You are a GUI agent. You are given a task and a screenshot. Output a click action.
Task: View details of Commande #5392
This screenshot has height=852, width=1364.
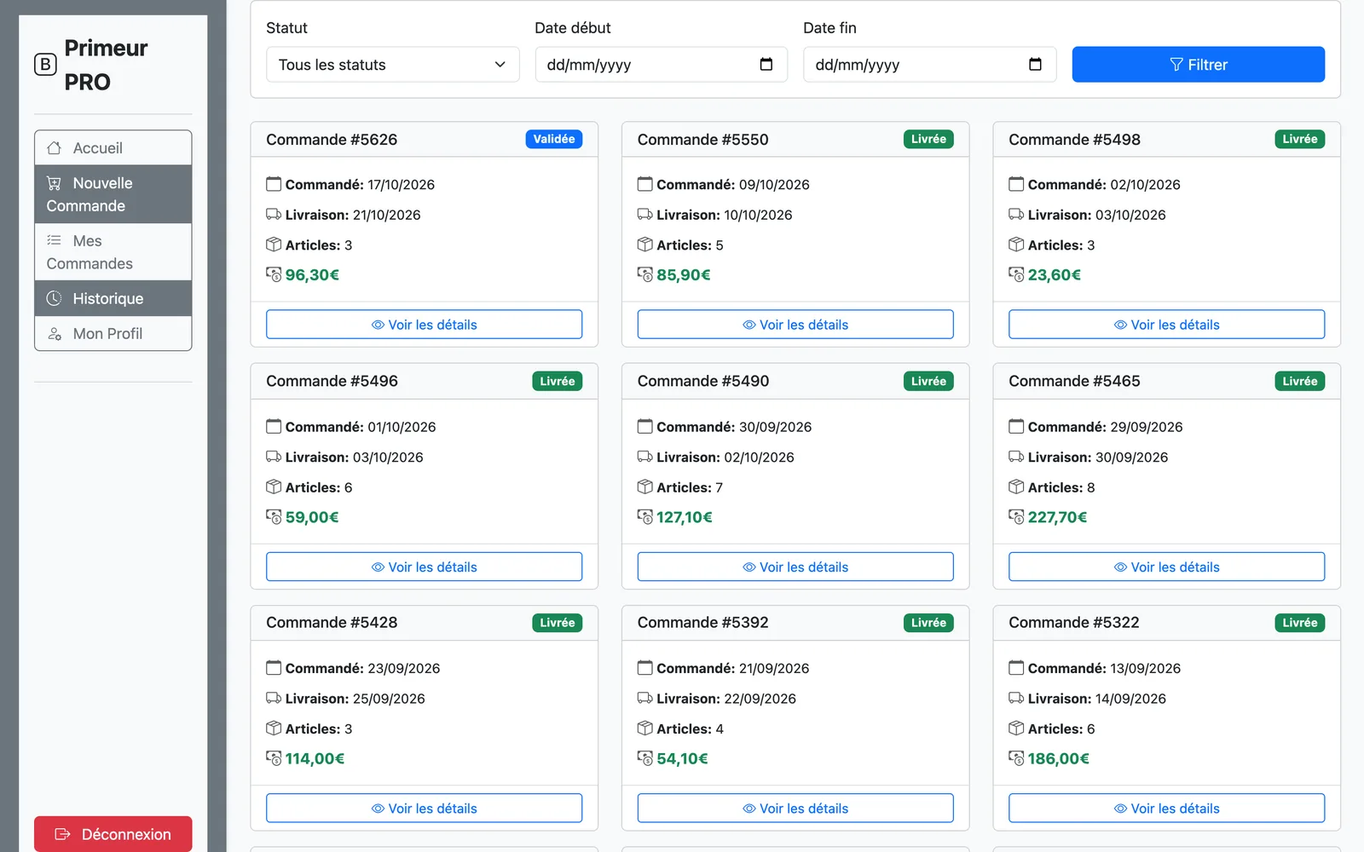(795, 809)
